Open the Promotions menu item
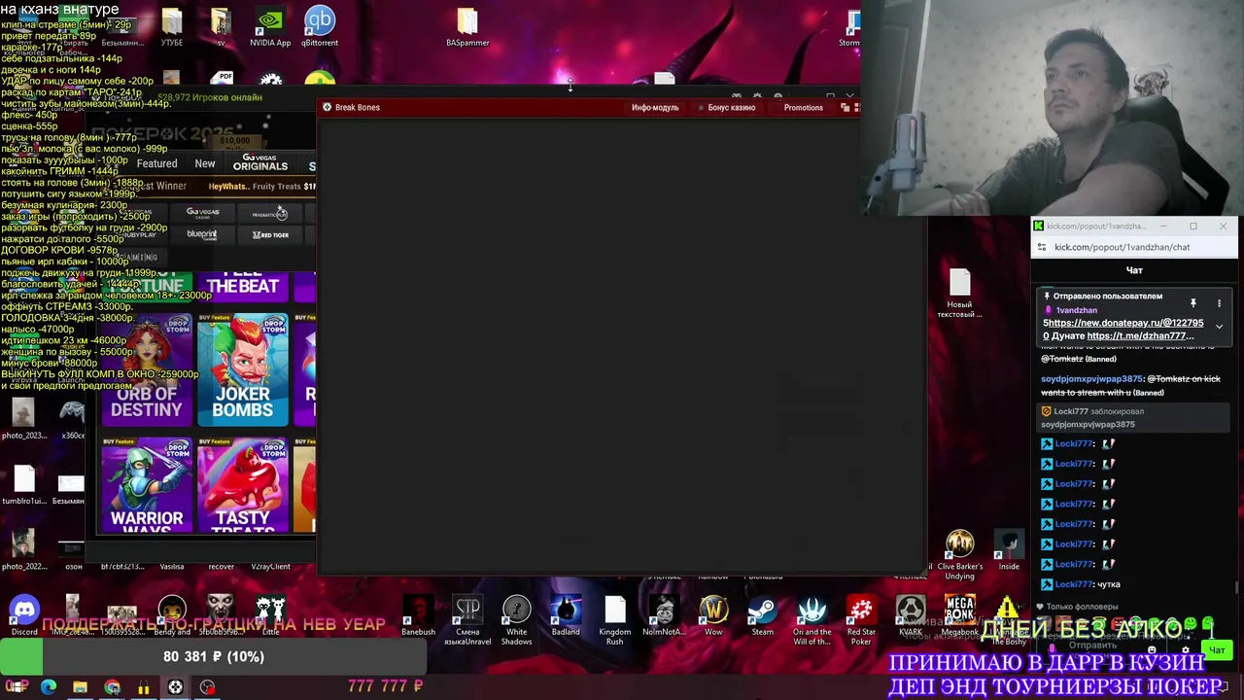 click(803, 107)
